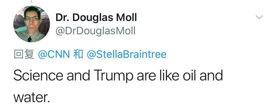Click the @DrDouglasMoll handle

(x=95, y=31)
